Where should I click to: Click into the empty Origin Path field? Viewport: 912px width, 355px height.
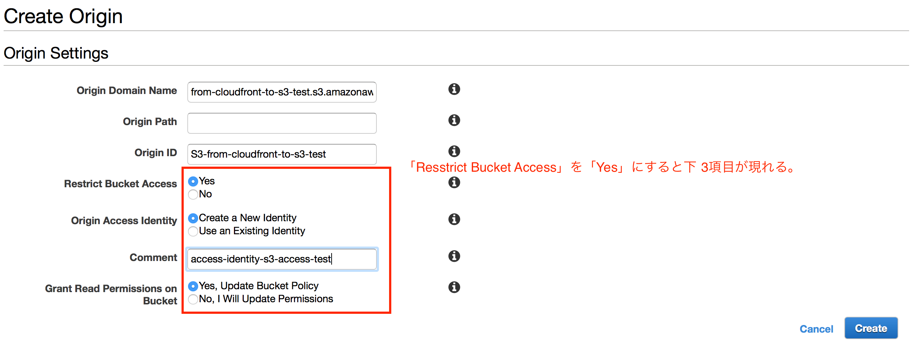pyautogui.click(x=282, y=123)
